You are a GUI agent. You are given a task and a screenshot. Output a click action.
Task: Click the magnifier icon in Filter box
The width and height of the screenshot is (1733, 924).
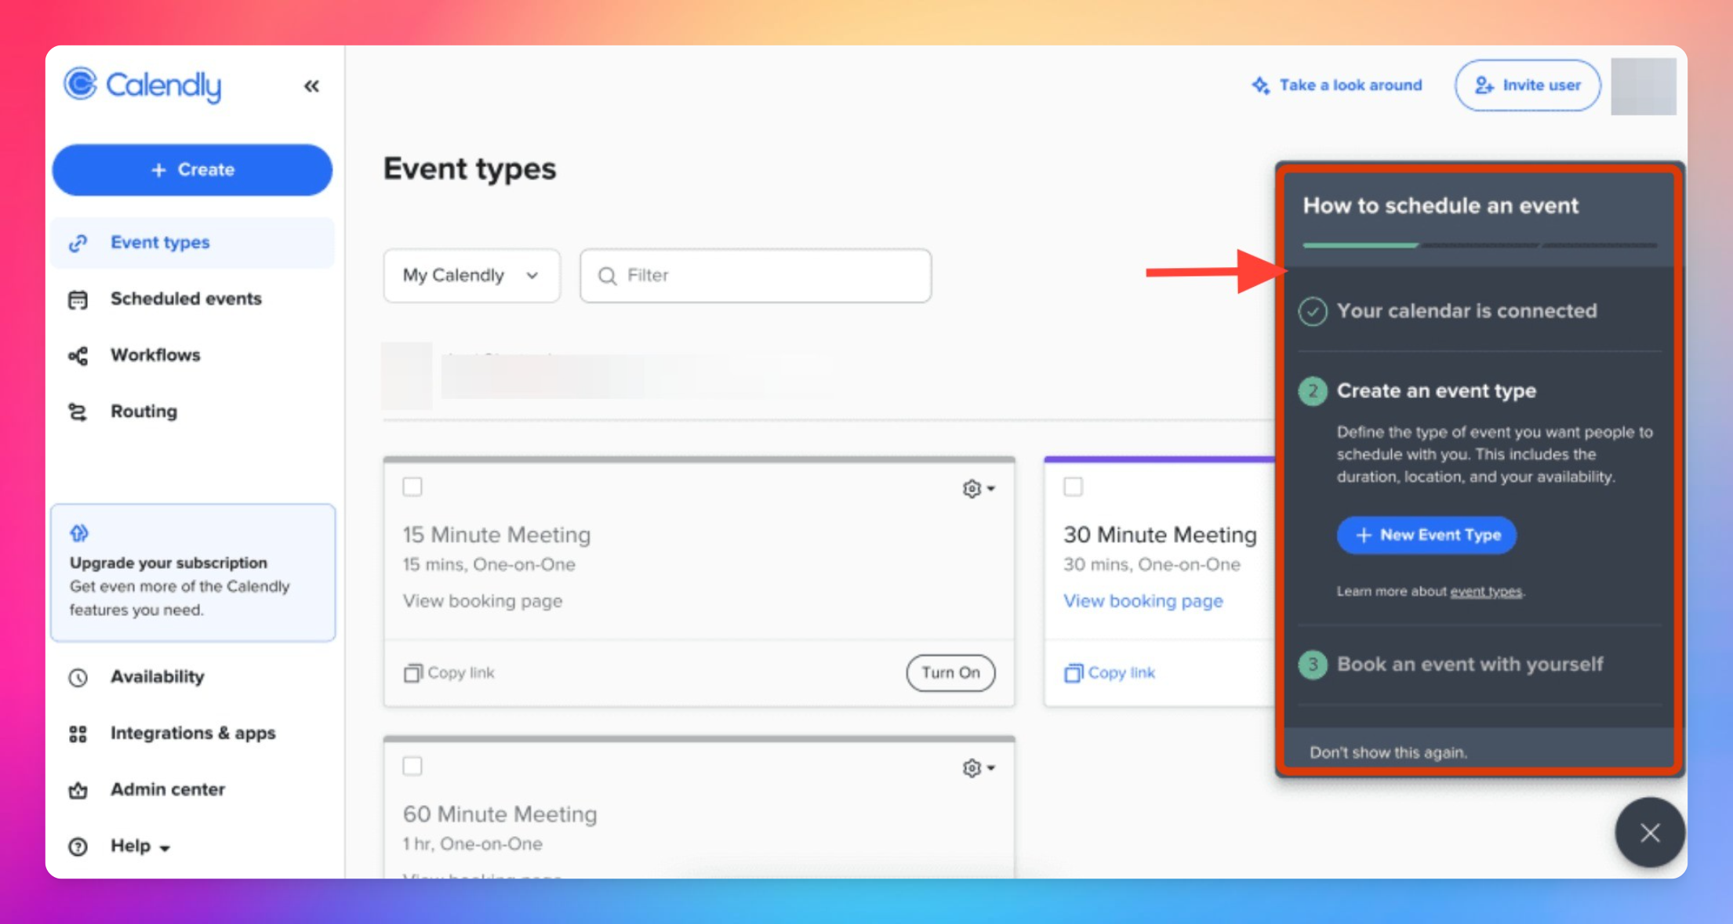pos(607,276)
